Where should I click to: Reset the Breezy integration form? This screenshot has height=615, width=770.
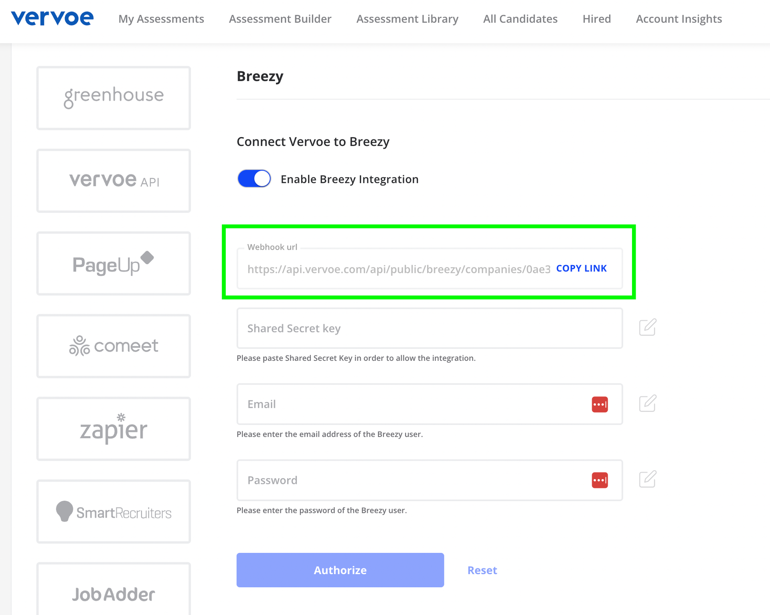coord(482,570)
